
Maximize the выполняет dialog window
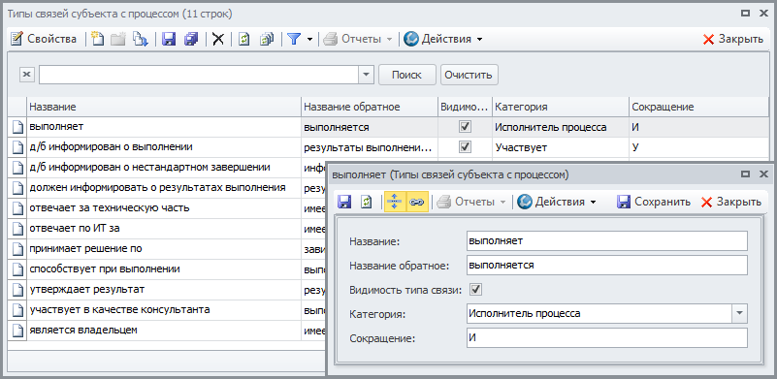[745, 174]
